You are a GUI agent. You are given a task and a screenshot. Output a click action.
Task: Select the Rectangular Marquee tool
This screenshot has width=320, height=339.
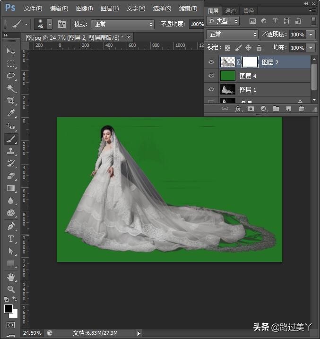pos(10,63)
